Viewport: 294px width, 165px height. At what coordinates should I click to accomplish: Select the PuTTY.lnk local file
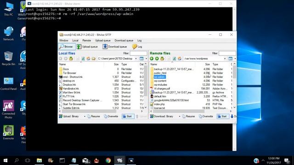68,96
